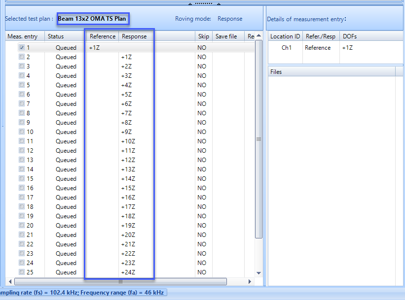Screen dimensions: 405x300
Task: Click the Location ID column header
Action: point(285,35)
